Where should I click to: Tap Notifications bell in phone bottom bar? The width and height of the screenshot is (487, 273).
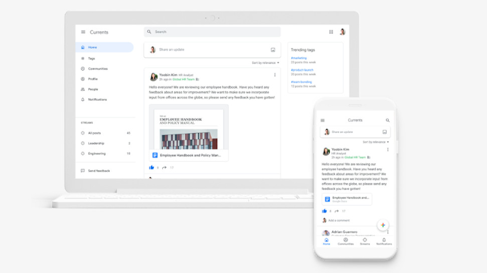pos(384,241)
